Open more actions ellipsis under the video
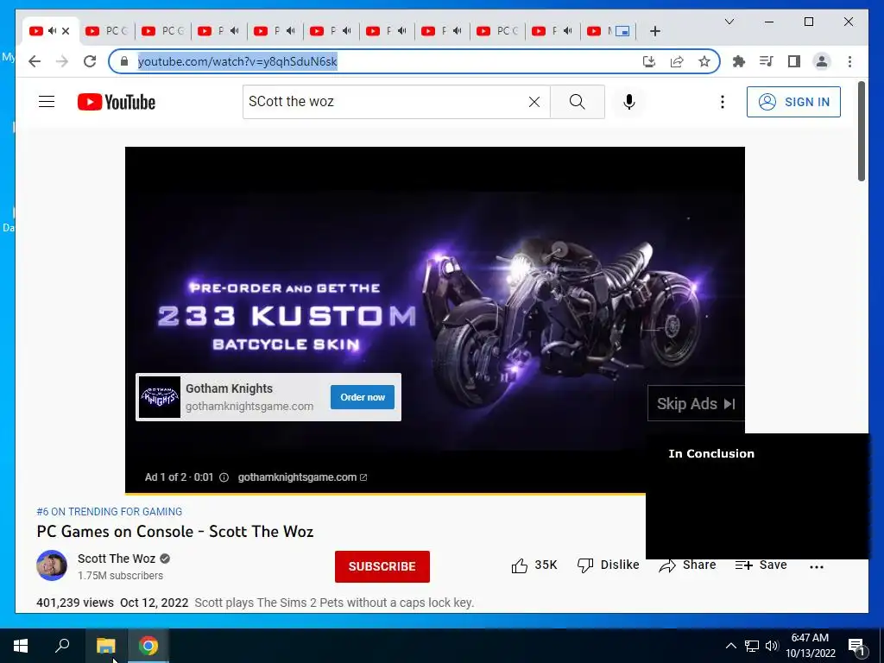884x663 pixels. [817, 566]
